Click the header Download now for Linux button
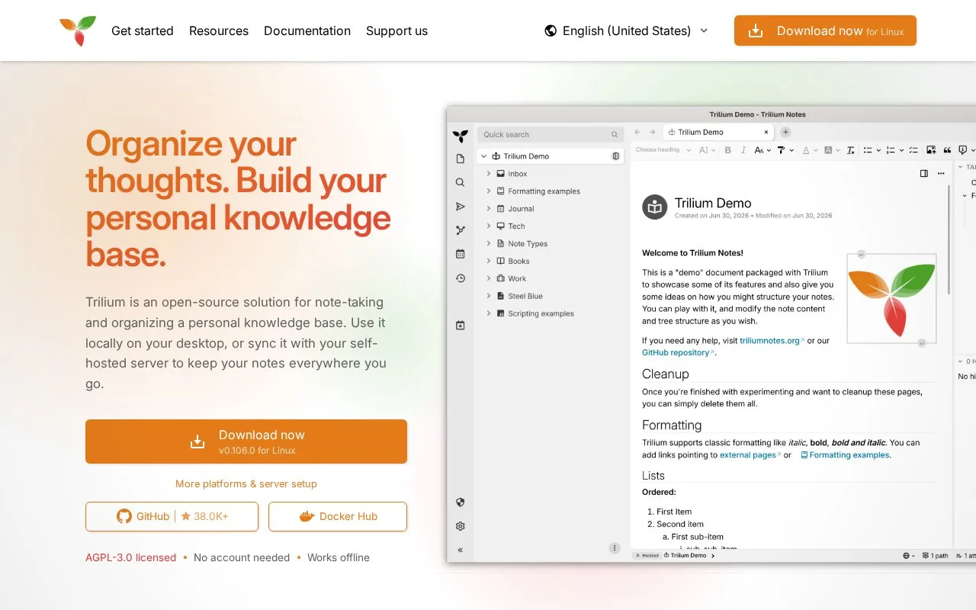976x610 pixels. pos(825,30)
